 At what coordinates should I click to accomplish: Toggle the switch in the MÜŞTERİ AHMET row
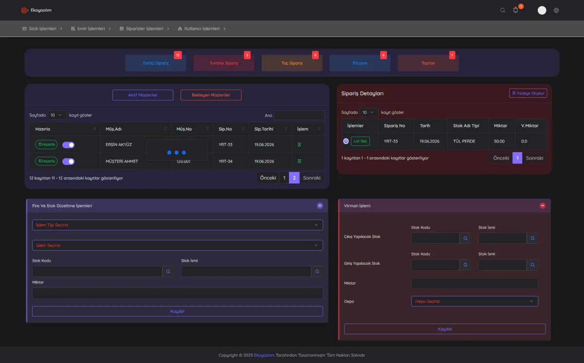[x=68, y=161]
